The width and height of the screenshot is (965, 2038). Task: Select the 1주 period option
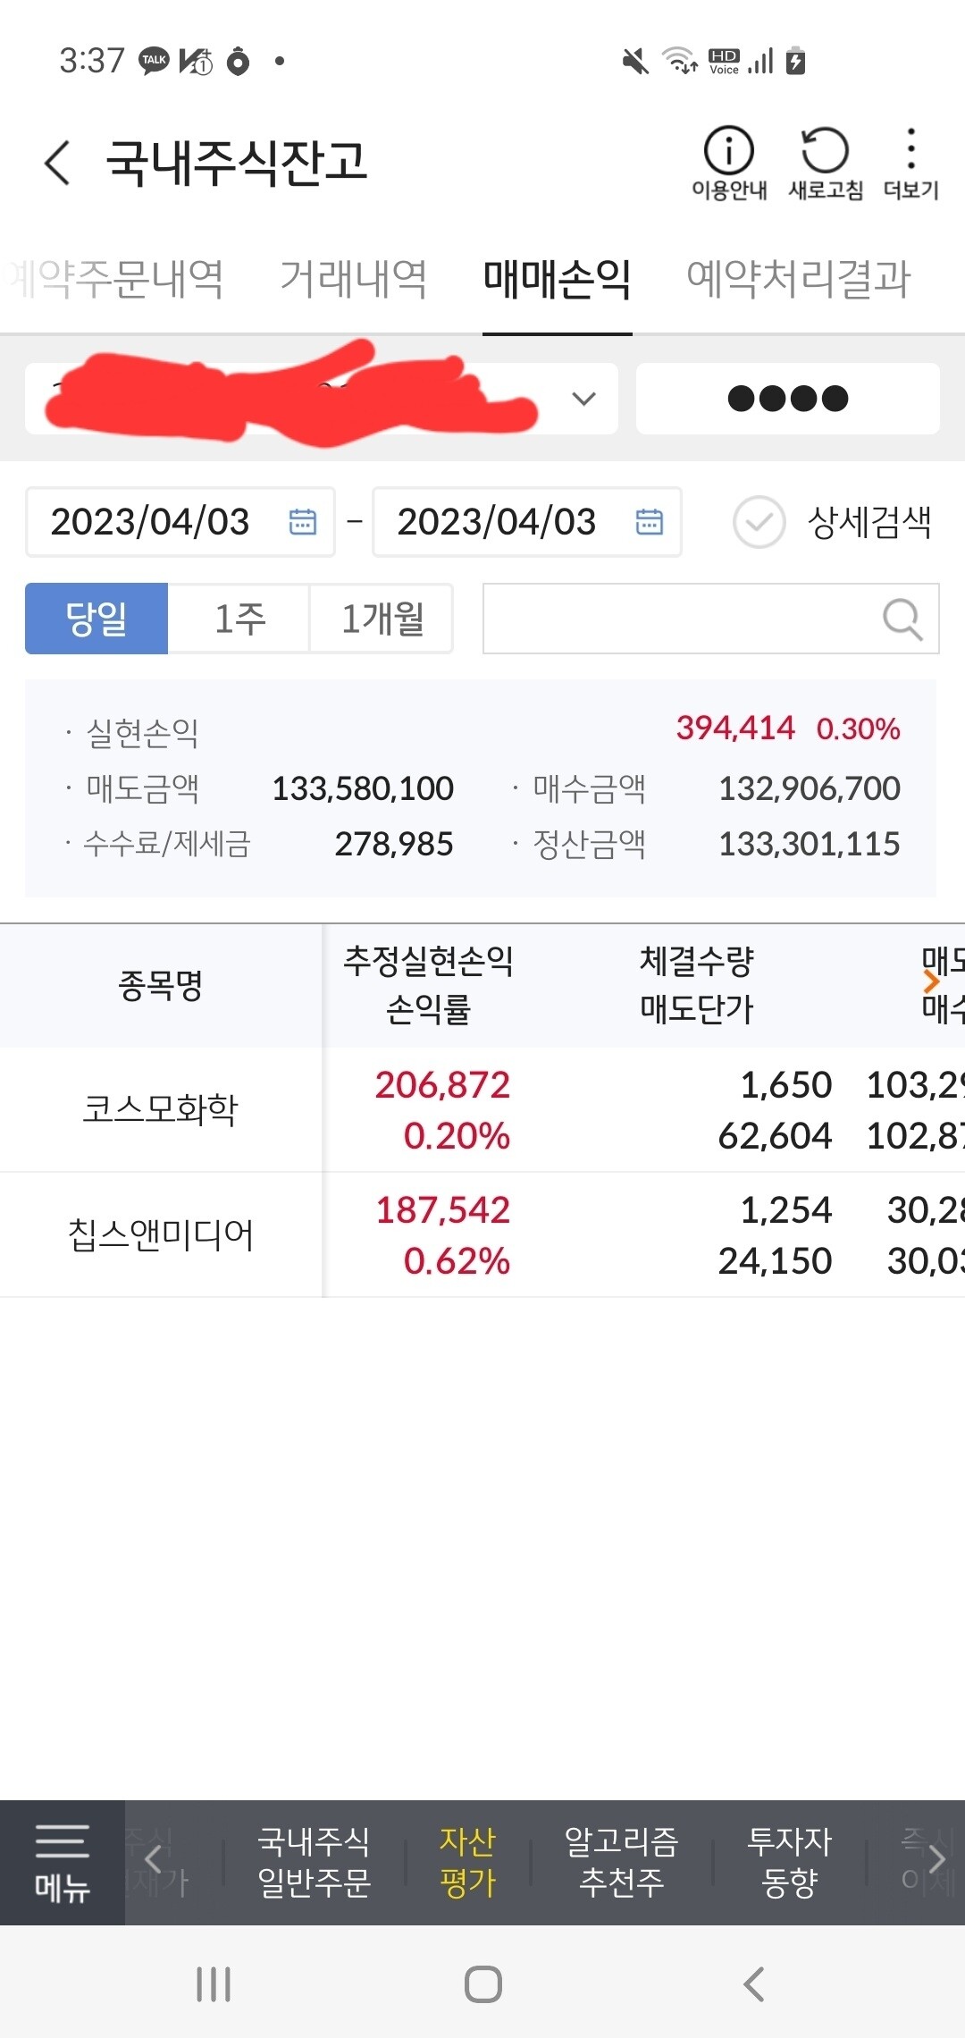[x=239, y=619]
